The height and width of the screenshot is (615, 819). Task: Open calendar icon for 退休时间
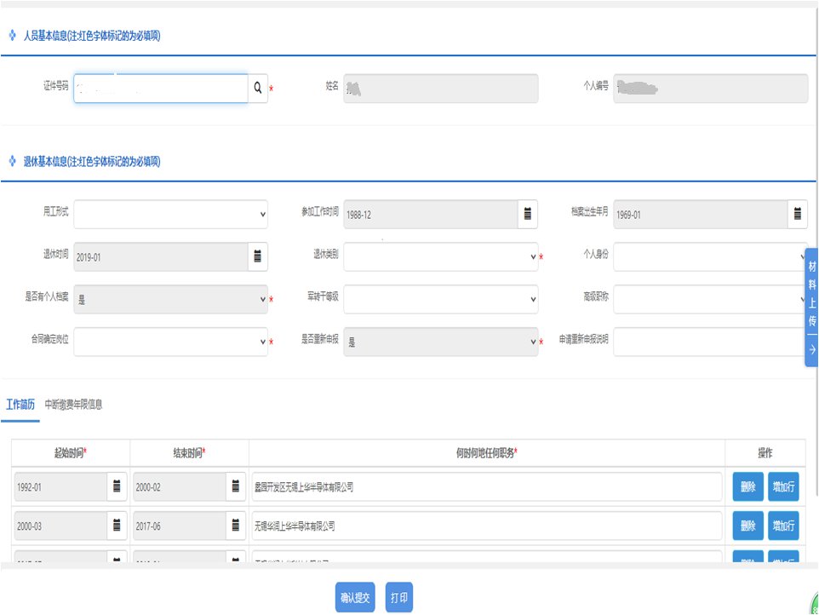tap(258, 256)
